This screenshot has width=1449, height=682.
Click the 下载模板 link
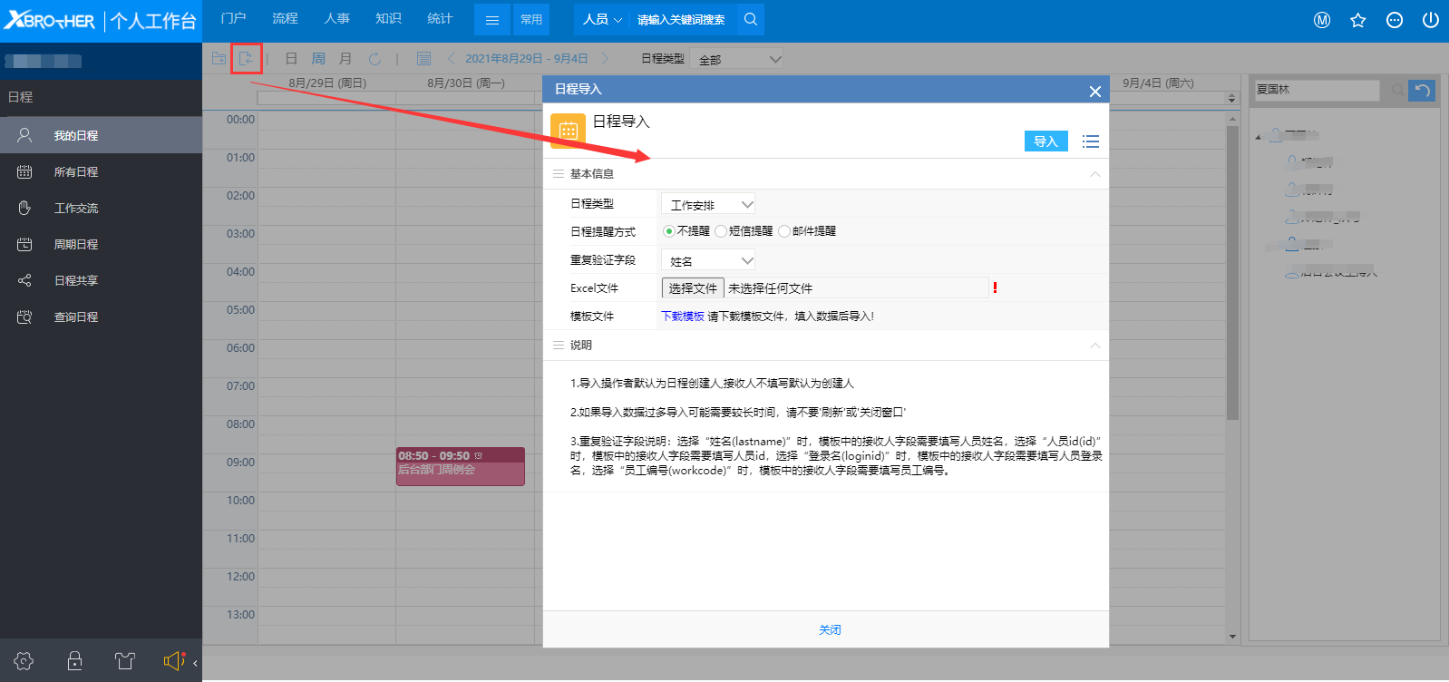(682, 317)
